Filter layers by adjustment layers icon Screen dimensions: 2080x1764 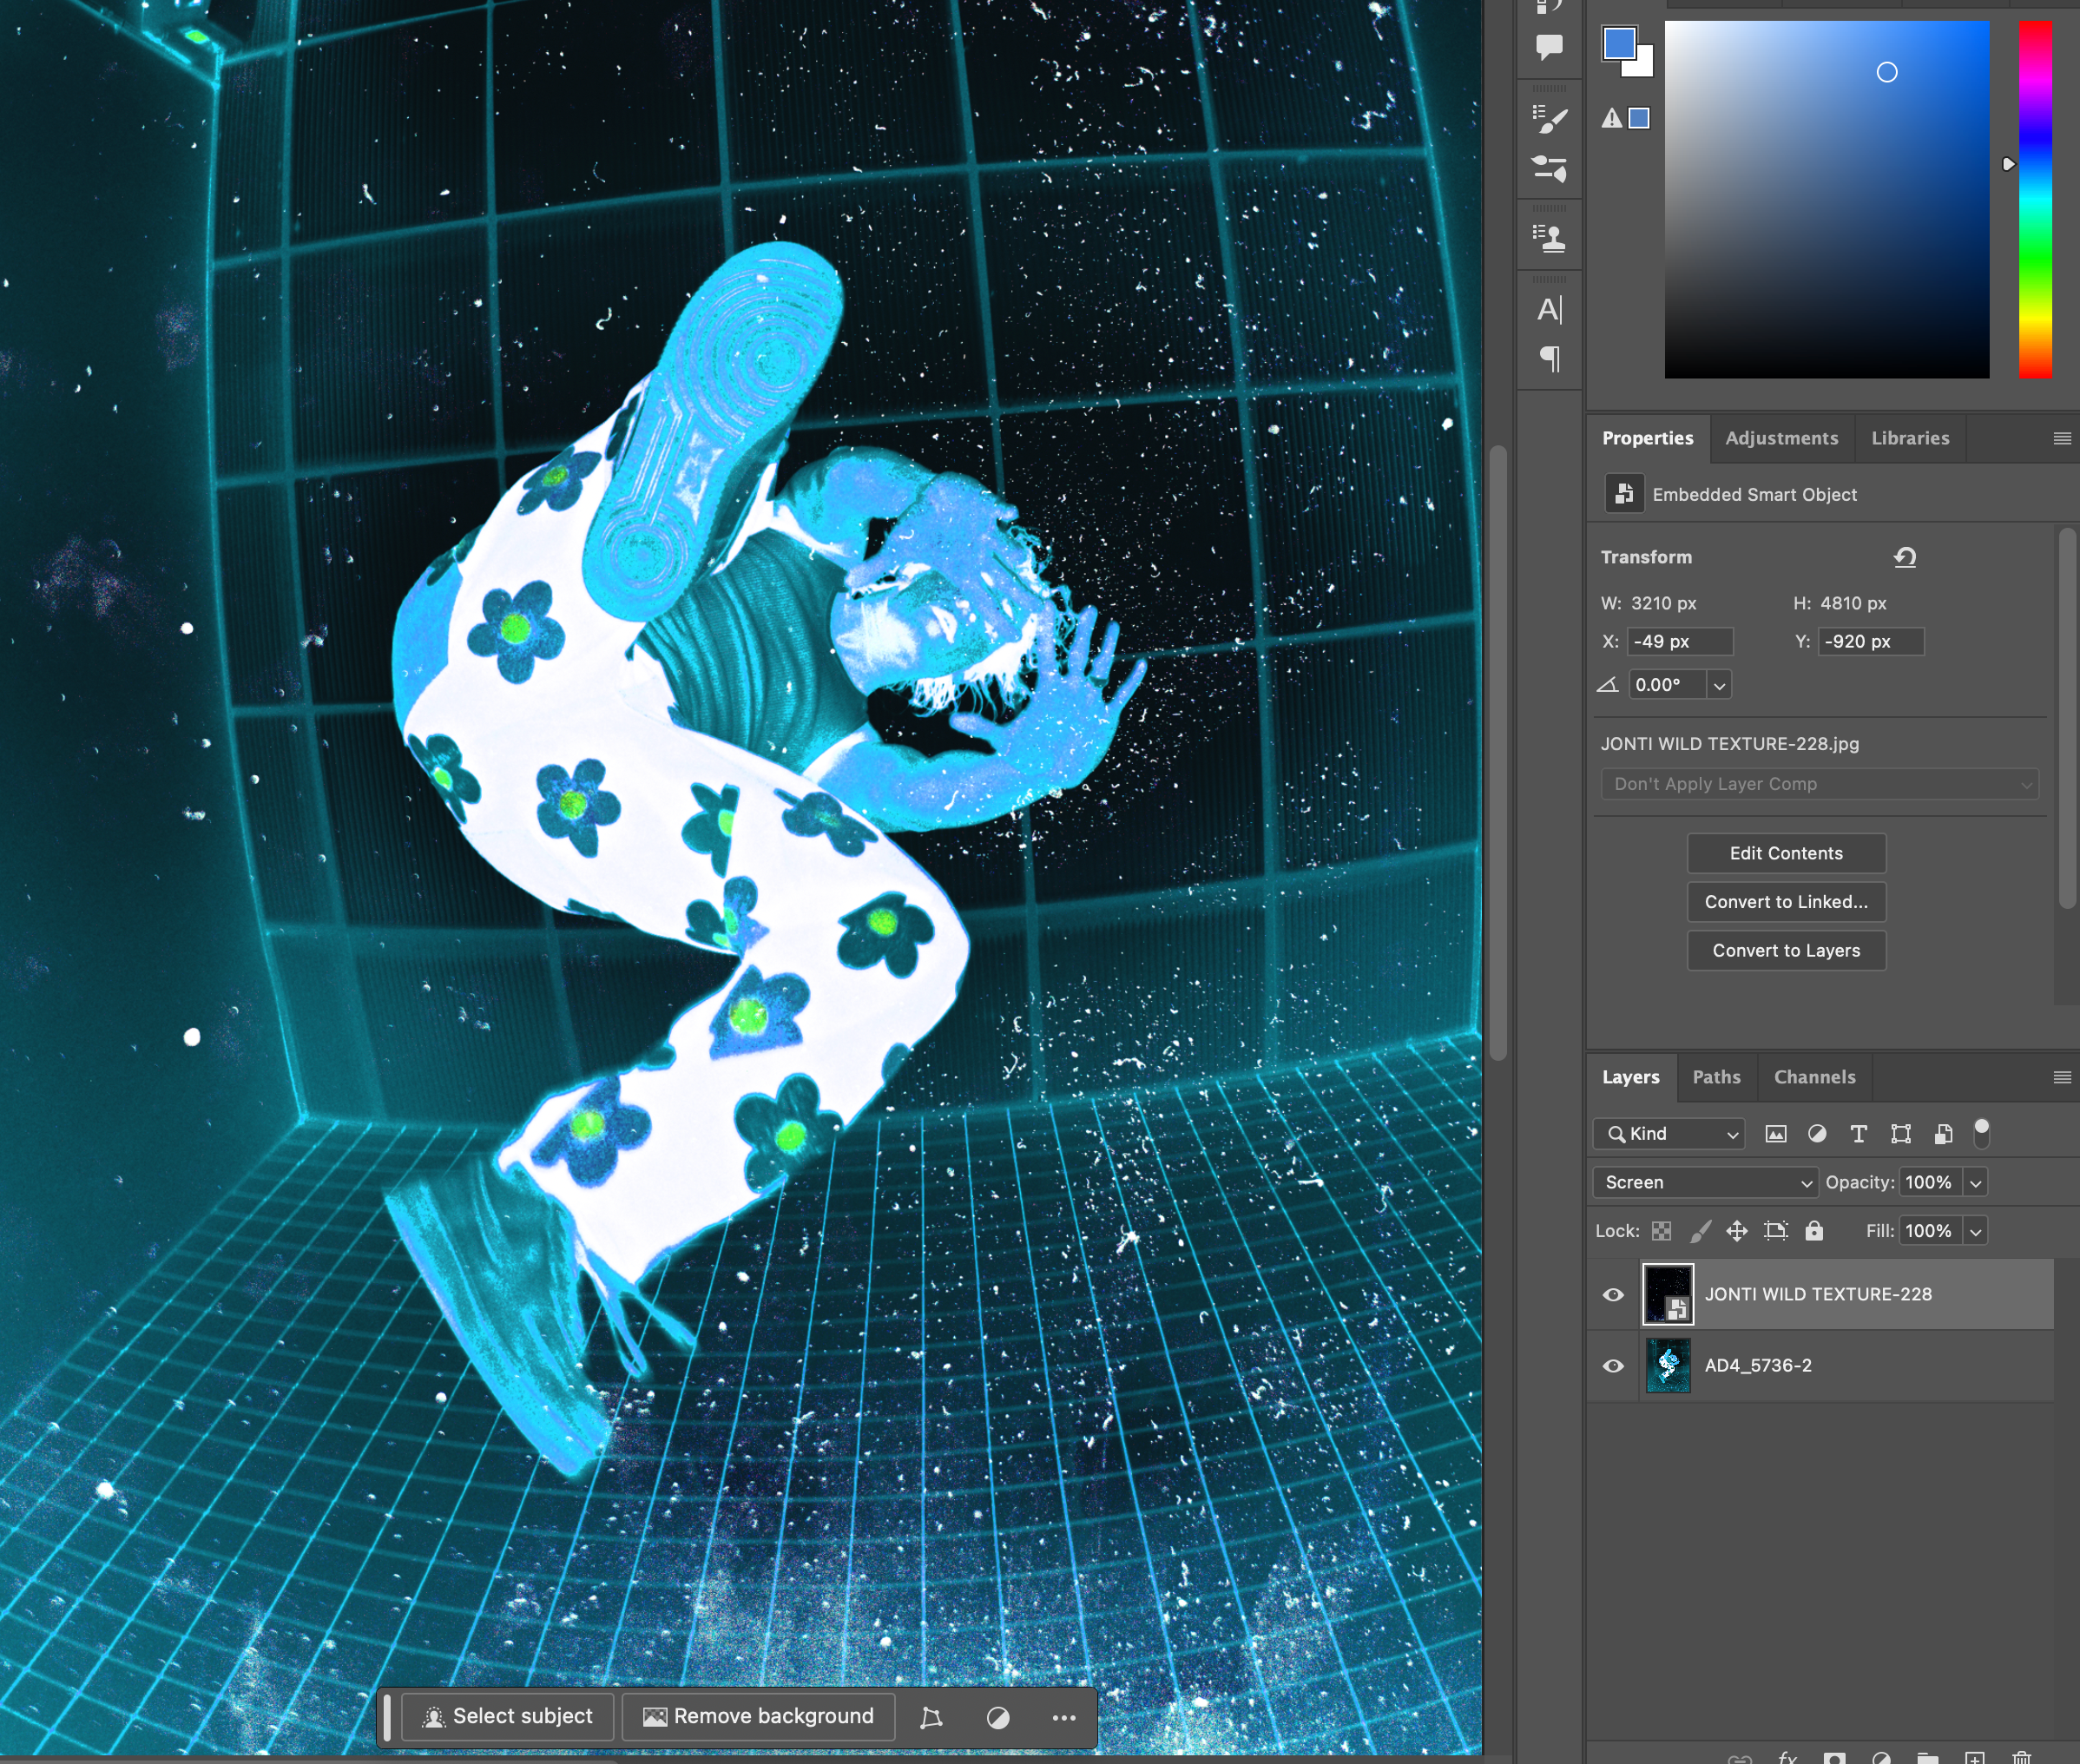(1817, 1133)
